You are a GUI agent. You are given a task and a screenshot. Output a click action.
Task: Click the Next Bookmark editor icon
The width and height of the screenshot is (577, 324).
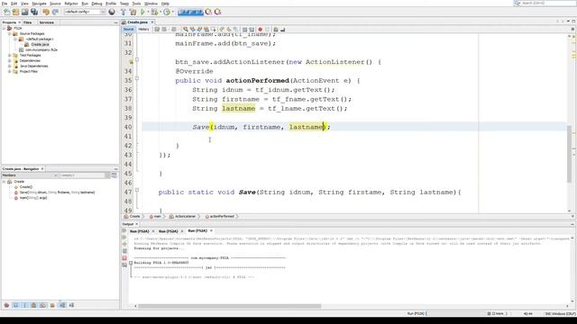[x=228, y=30]
